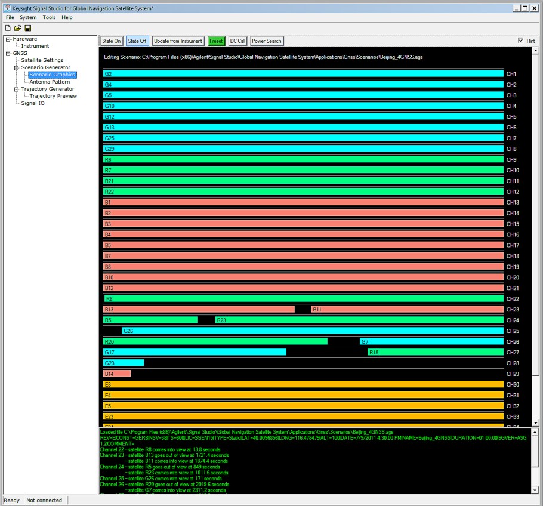
Task: Collapse the Scenario Generator node
Action: pos(16,68)
